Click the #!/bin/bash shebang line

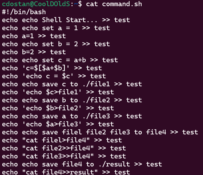point(24,12)
